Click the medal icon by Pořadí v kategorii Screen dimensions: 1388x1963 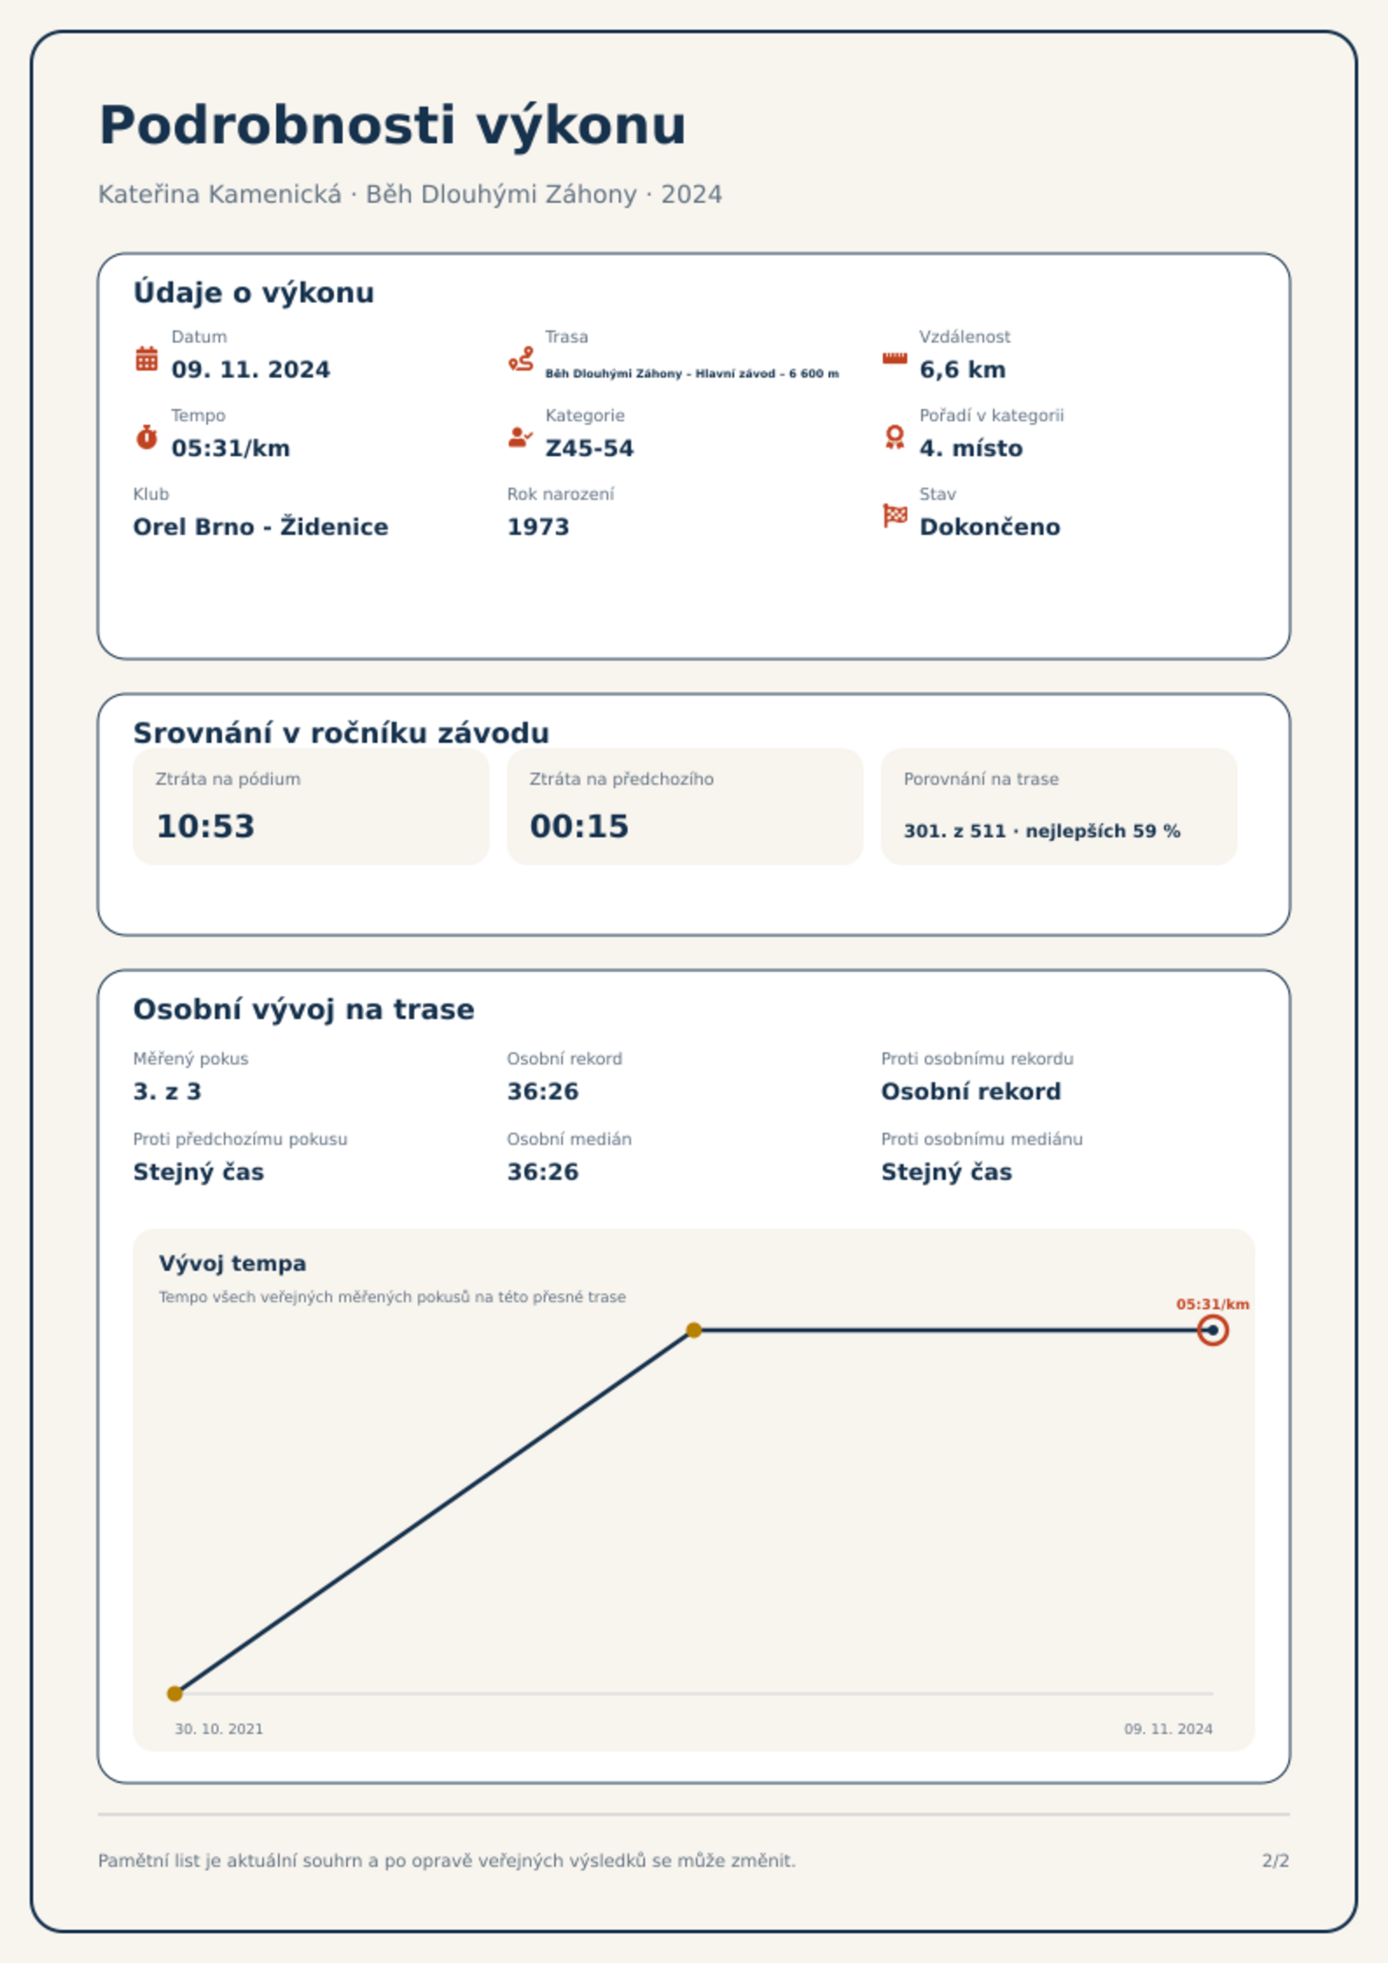click(x=894, y=437)
